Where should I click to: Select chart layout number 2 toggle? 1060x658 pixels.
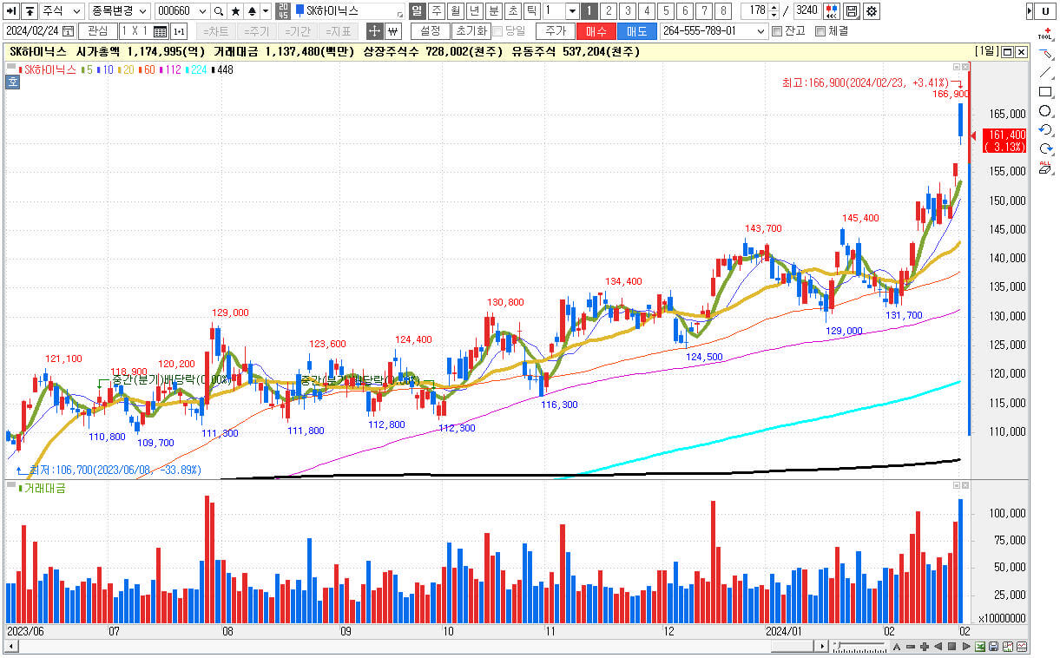(609, 11)
